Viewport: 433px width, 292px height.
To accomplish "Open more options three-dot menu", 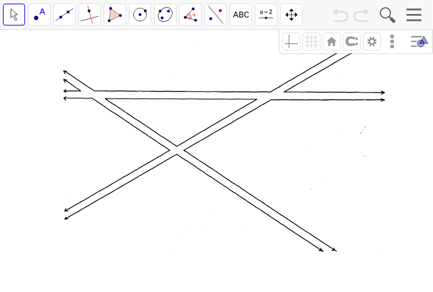I will pos(392,41).
